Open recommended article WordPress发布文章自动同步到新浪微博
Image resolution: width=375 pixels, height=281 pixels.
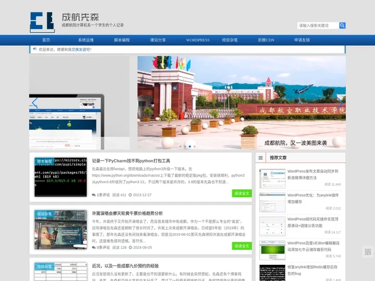(313, 174)
